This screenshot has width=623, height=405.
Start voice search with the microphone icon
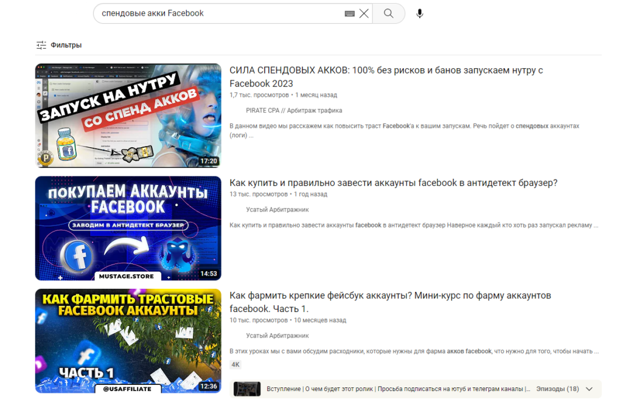(x=420, y=13)
